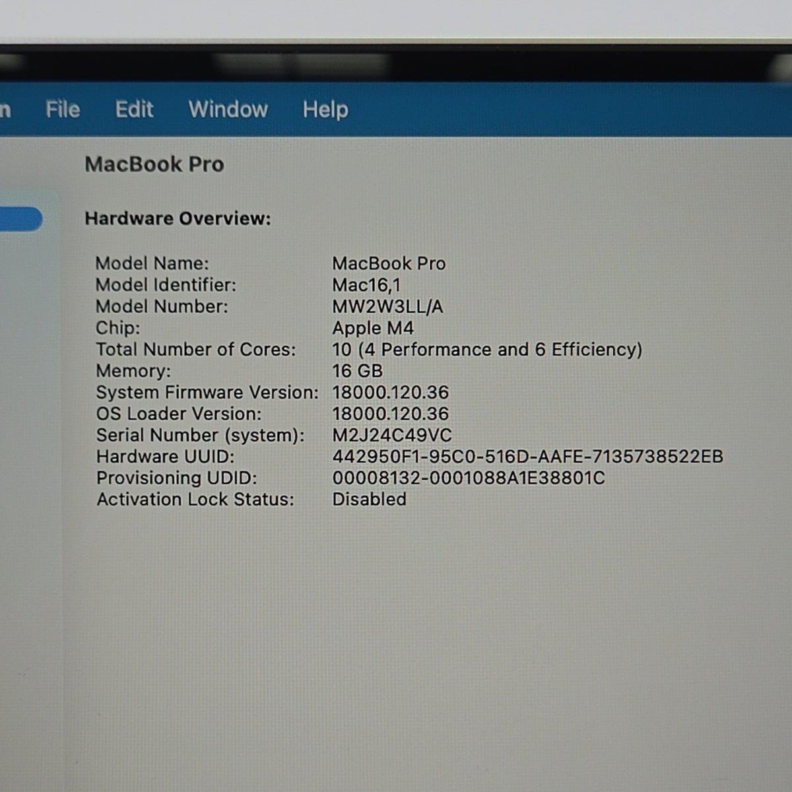This screenshot has width=792, height=792.
Task: Click the Total Number of Cores label
Action: click(x=196, y=349)
